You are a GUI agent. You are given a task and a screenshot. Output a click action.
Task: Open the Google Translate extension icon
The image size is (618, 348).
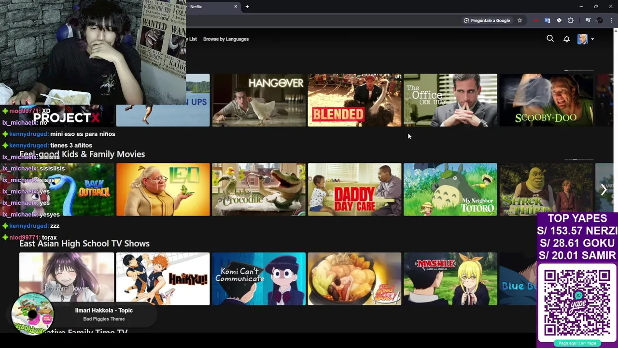pyautogui.click(x=548, y=20)
